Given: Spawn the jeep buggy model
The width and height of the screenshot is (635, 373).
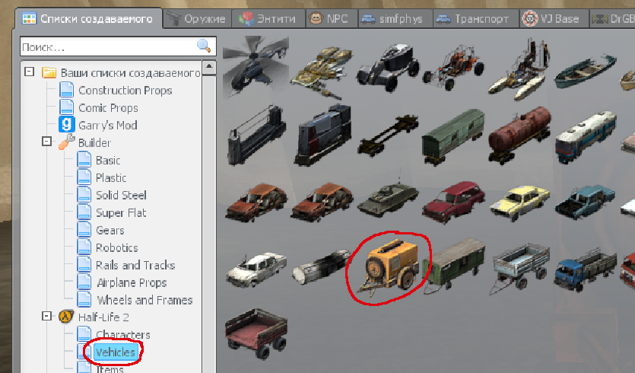Looking at the screenshot, I should pos(388,67).
